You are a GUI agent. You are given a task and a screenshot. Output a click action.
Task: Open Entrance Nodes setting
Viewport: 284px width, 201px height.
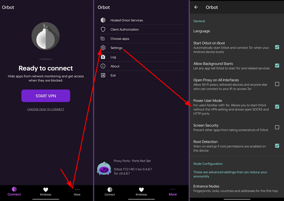237,189
